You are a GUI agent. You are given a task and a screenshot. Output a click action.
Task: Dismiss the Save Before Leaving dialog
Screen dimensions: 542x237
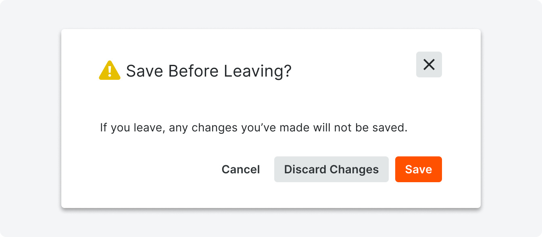pyautogui.click(x=429, y=64)
